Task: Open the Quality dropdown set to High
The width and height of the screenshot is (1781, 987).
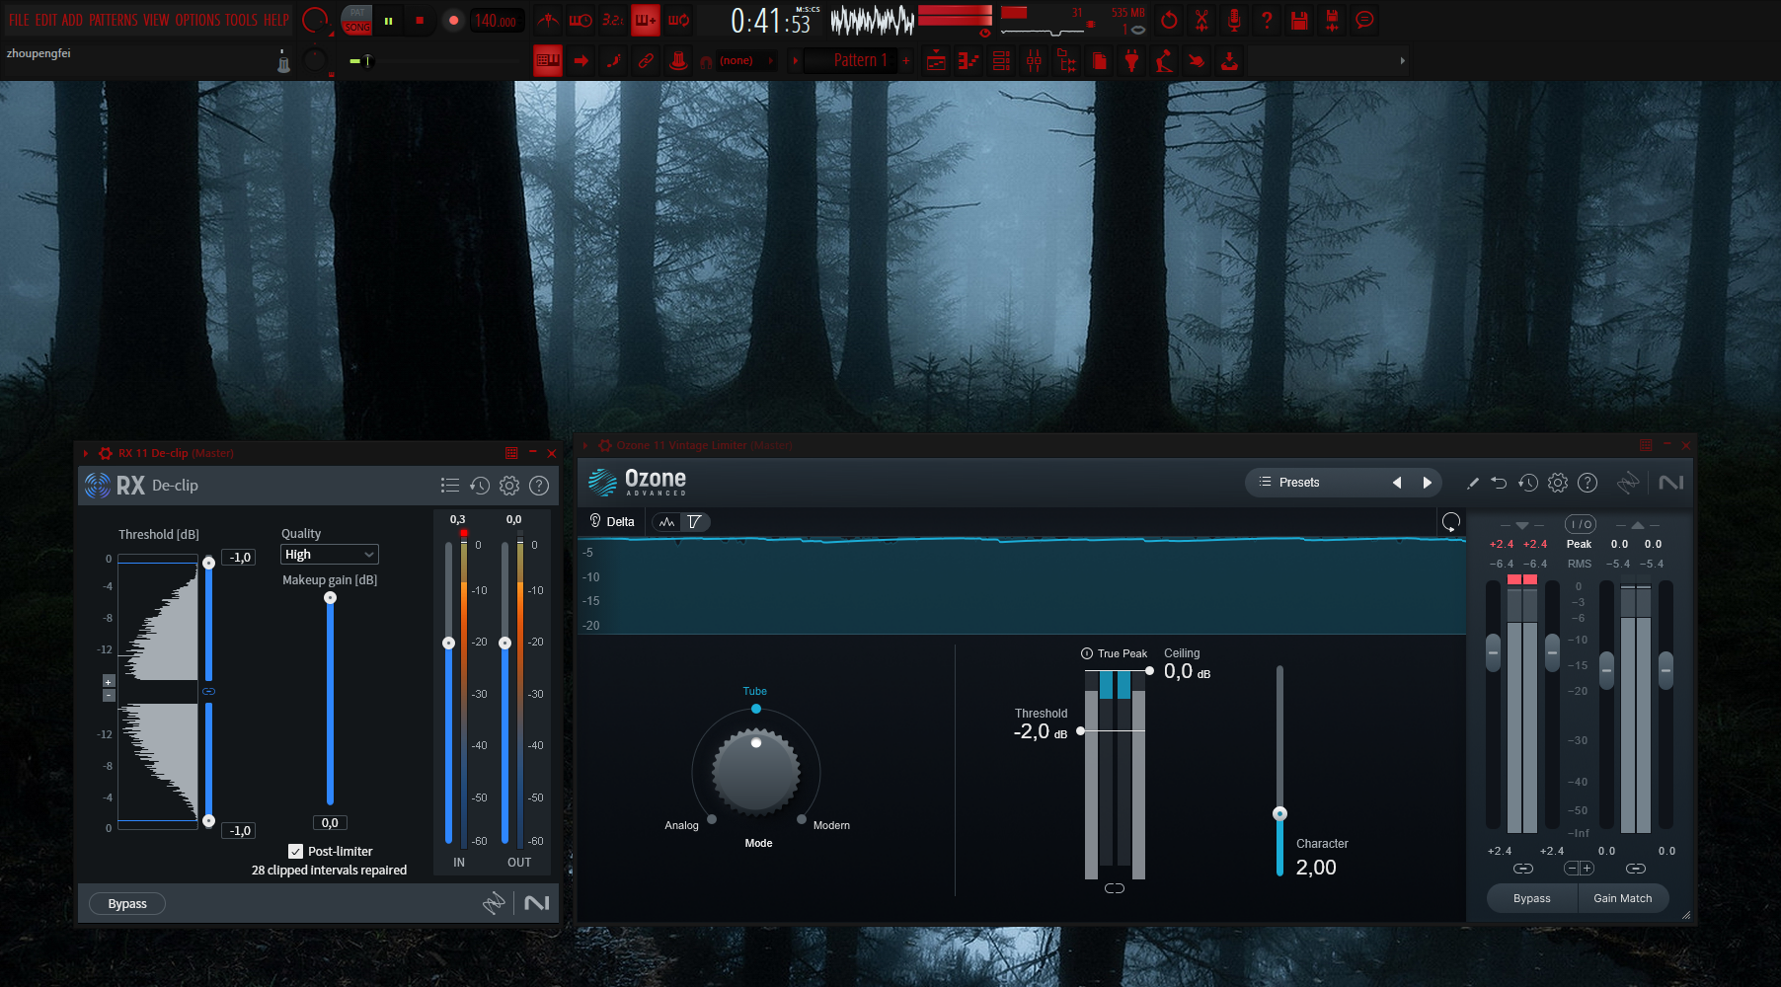Action: click(330, 555)
